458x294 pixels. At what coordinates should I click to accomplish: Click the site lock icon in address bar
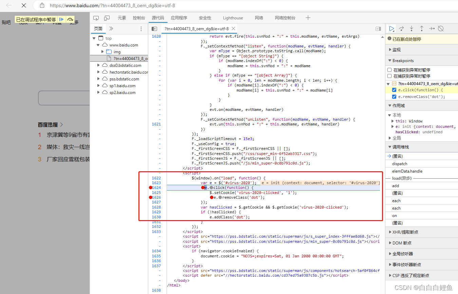tap(42, 5)
